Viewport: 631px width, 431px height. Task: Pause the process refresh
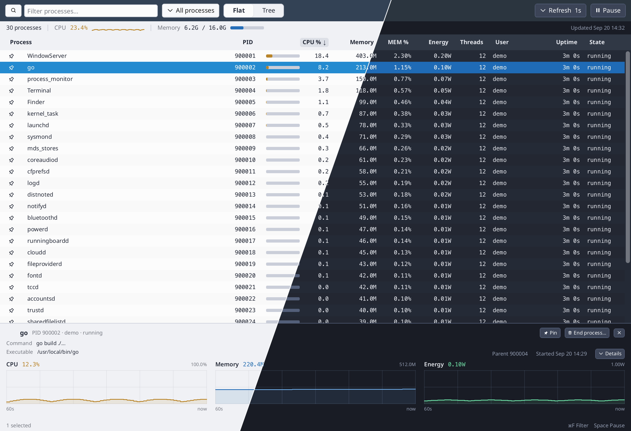tap(608, 11)
